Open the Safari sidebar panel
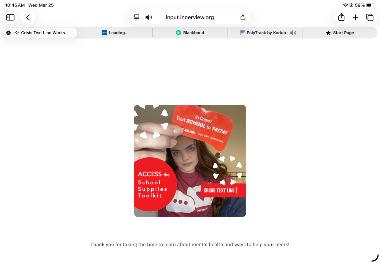This screenshot has height=263, width=380. tap(10, 17)
